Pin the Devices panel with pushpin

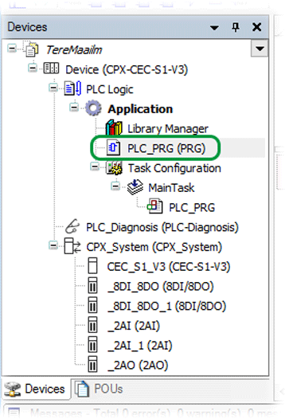236,27
